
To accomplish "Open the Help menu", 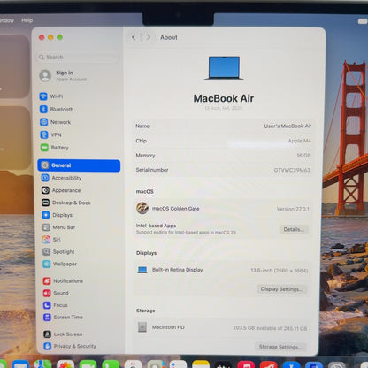I will tap(27, 20).
